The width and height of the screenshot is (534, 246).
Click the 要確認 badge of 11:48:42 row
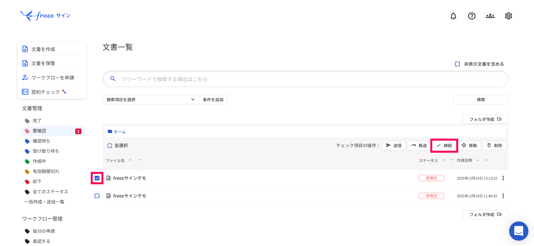[431, 196]
